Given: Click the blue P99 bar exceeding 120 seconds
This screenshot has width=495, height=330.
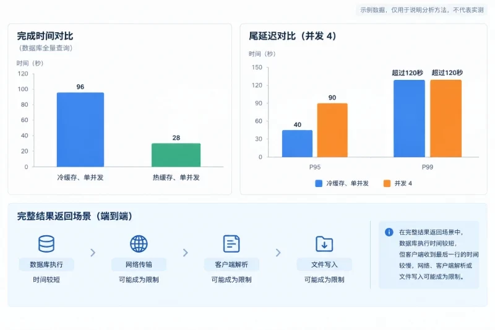Looking at the screenshot, I should point(409,118).
